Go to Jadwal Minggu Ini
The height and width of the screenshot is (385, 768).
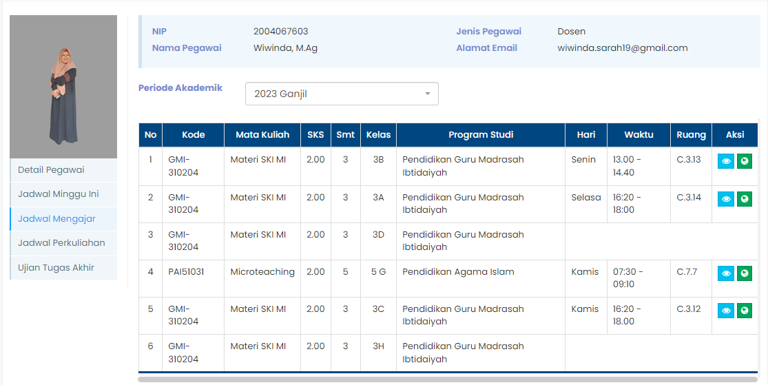[x=63, y=194]
